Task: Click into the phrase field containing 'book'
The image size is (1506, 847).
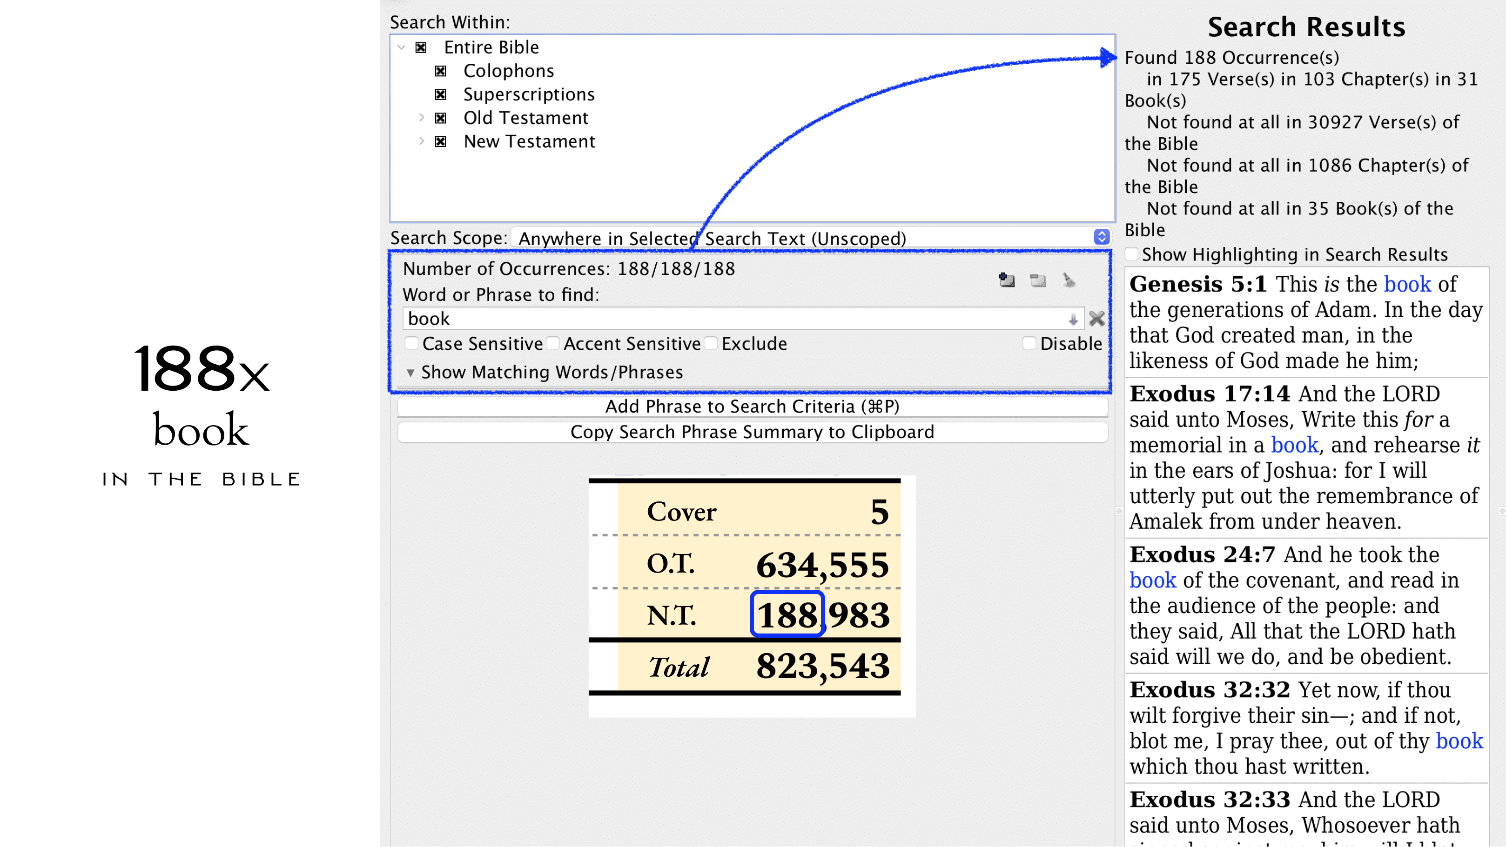Action: 701,319
